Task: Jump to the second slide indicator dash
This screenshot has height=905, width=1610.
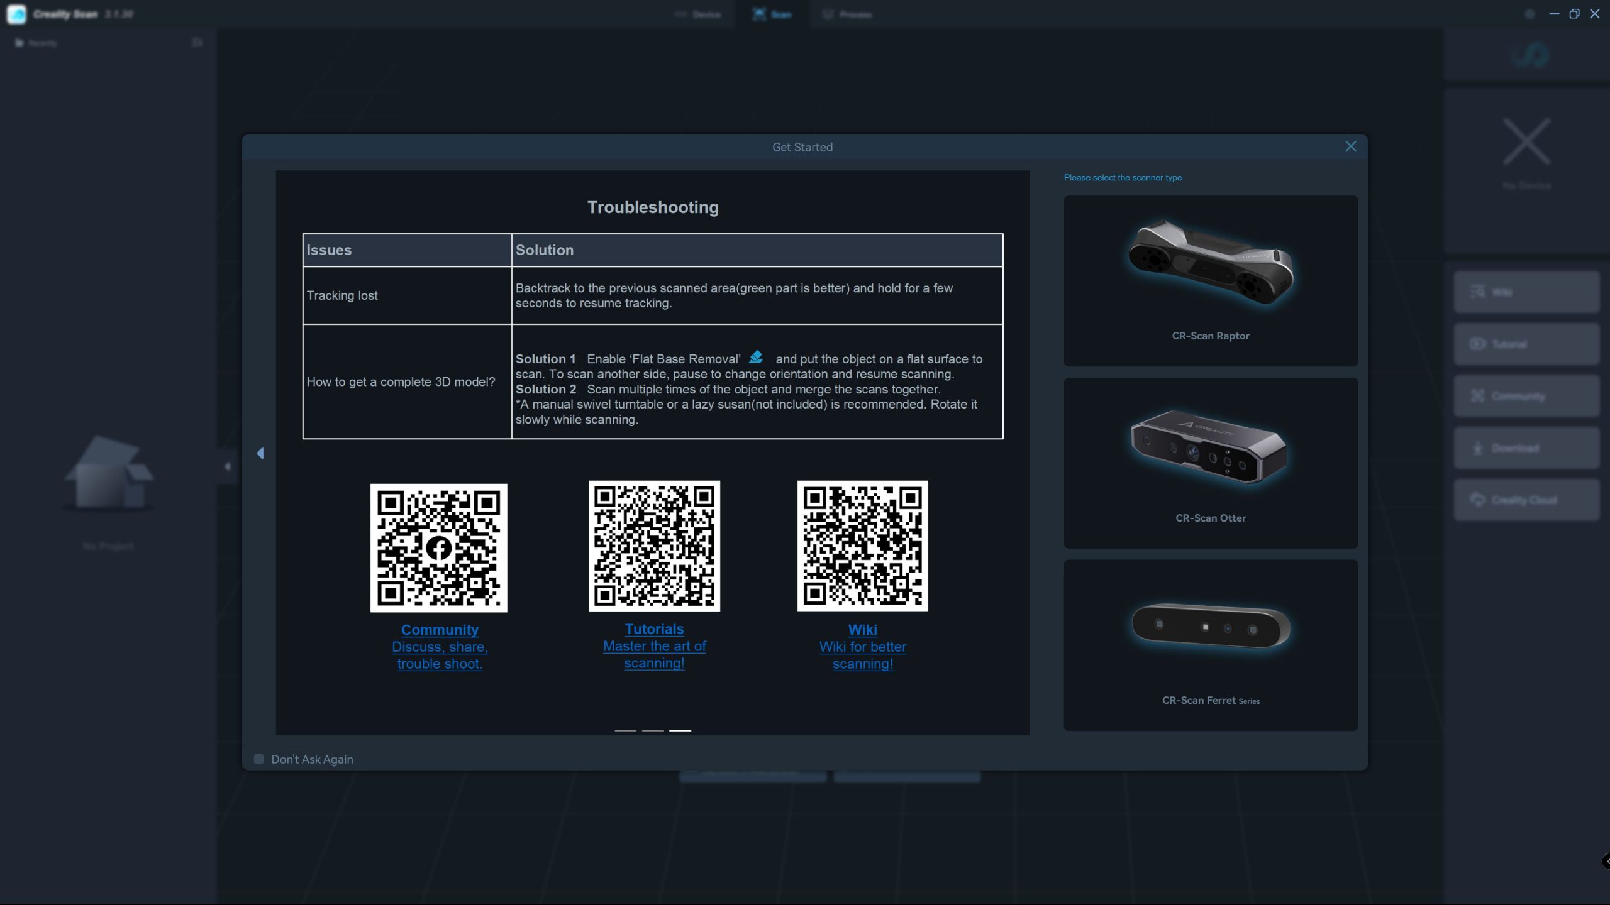Action: pyautogui.click(x=653, y=730)
